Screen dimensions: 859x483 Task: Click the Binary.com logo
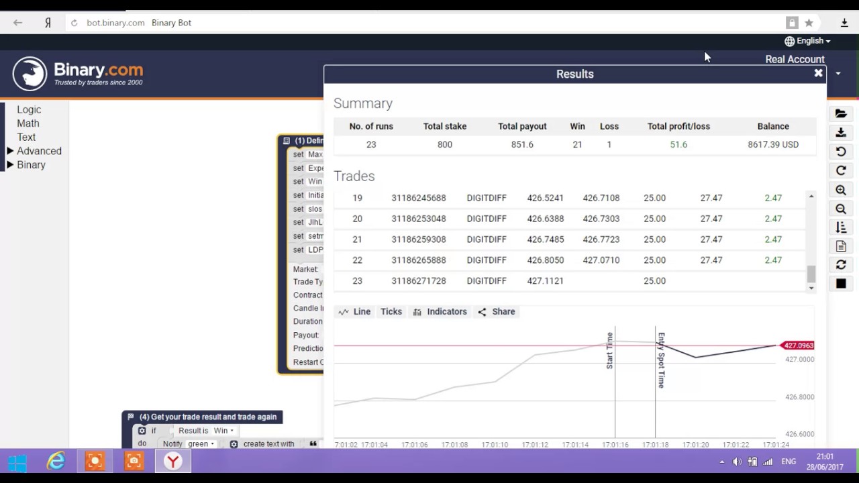[x=78, y=74]
